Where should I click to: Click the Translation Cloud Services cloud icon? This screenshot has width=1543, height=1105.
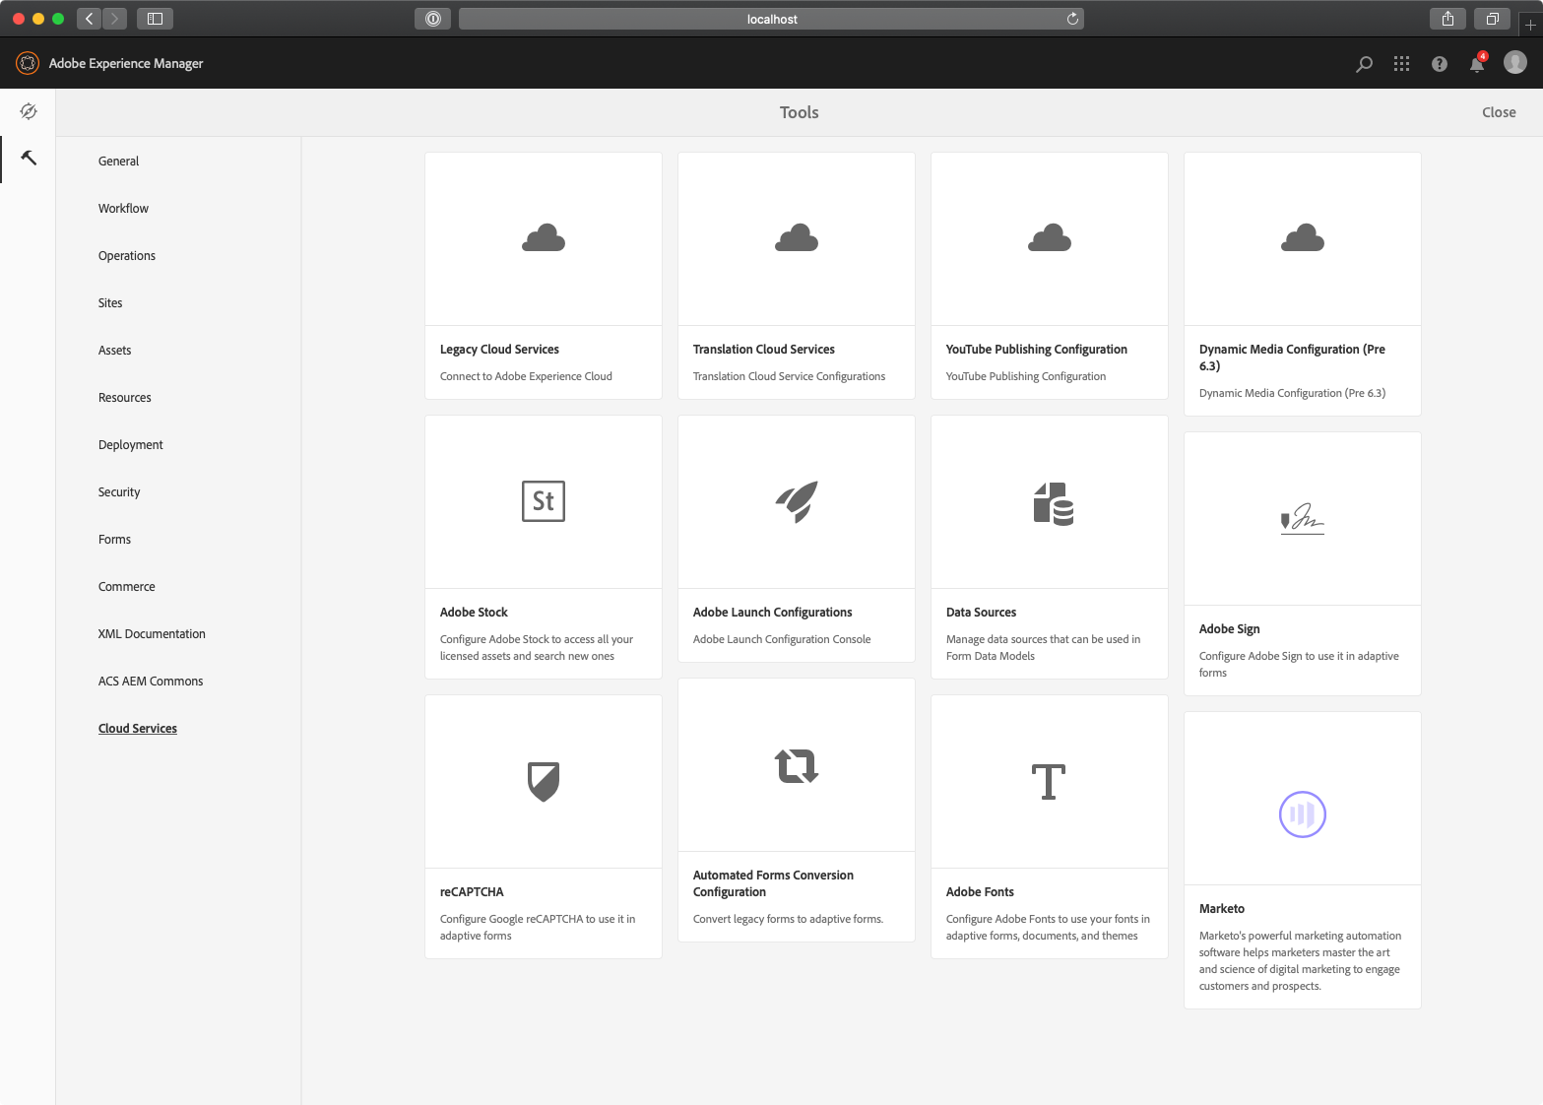(797, 238)
